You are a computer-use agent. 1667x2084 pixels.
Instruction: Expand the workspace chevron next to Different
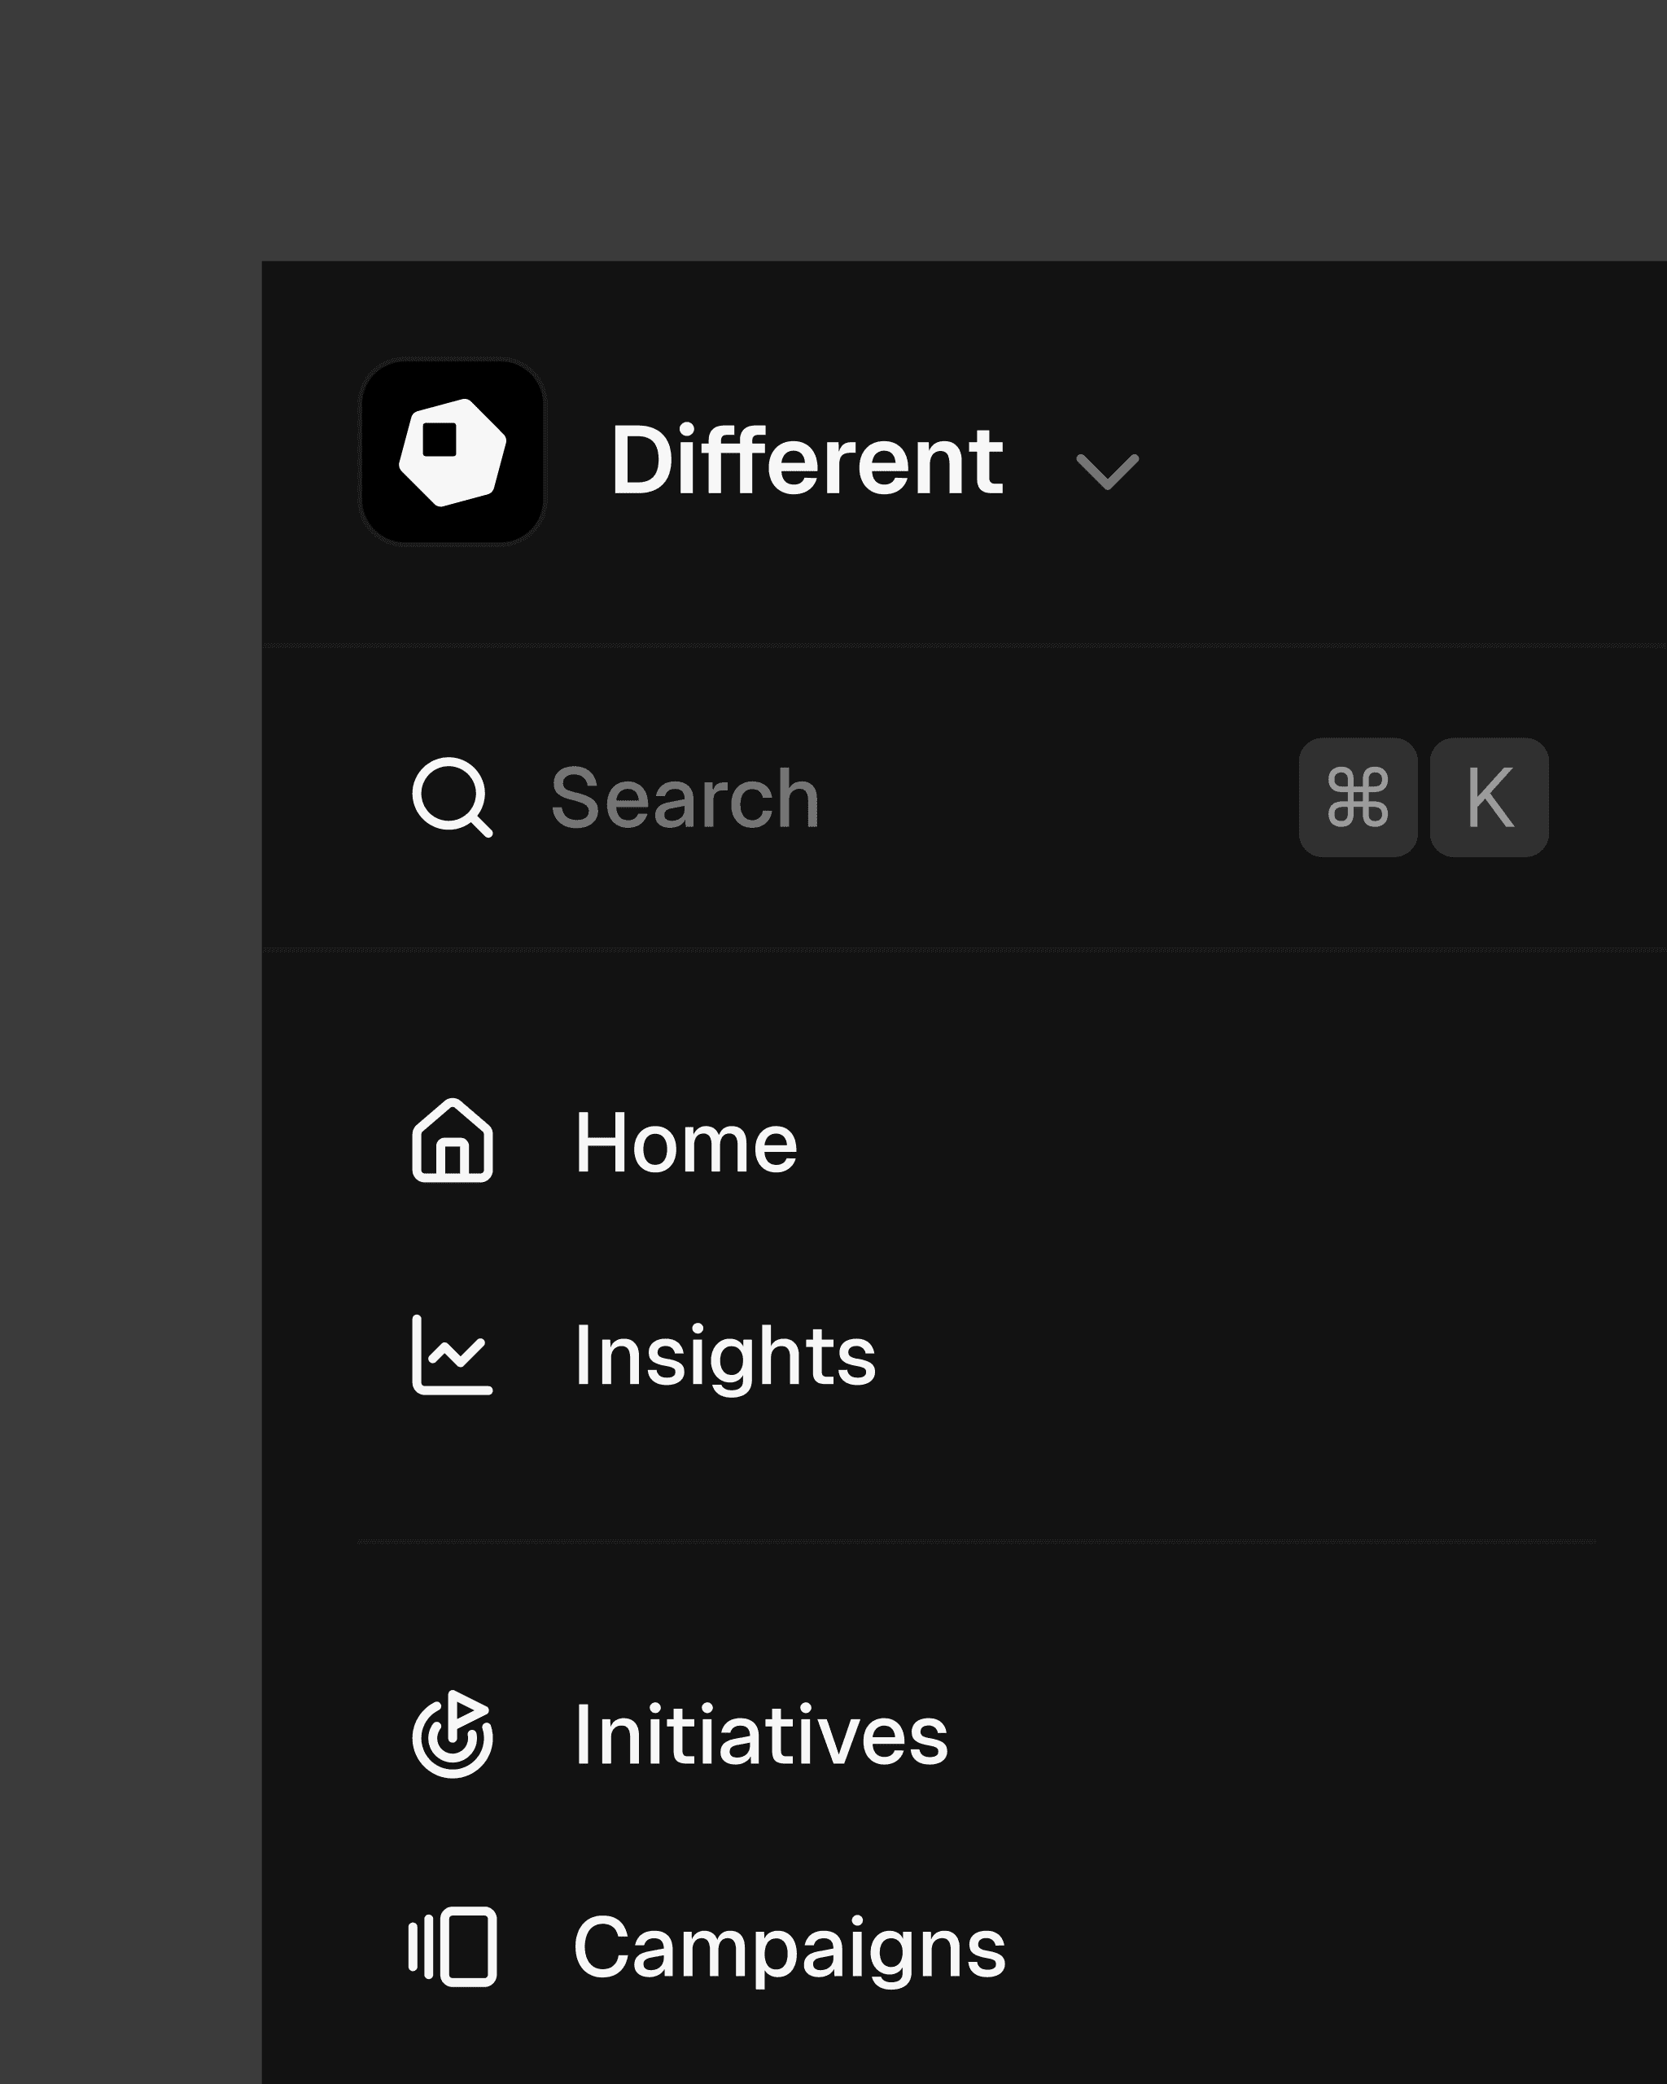[x=1106, y=471]
